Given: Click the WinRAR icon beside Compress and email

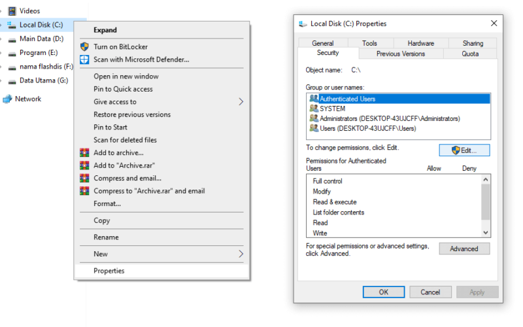Looking at the screenshot, I should 84,178.
